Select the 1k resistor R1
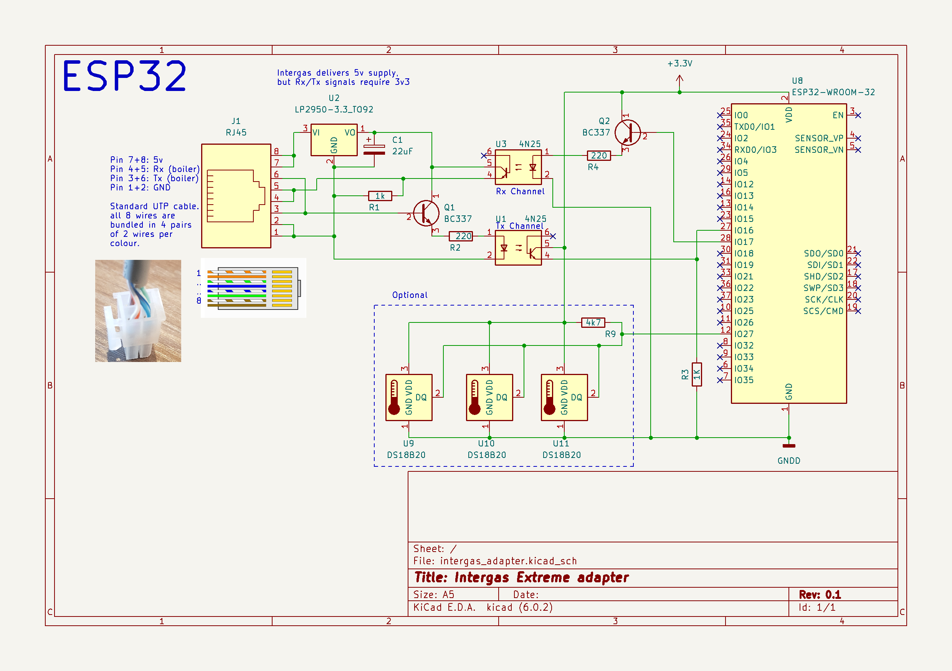952x671 pixels. [x=380, y=196]
